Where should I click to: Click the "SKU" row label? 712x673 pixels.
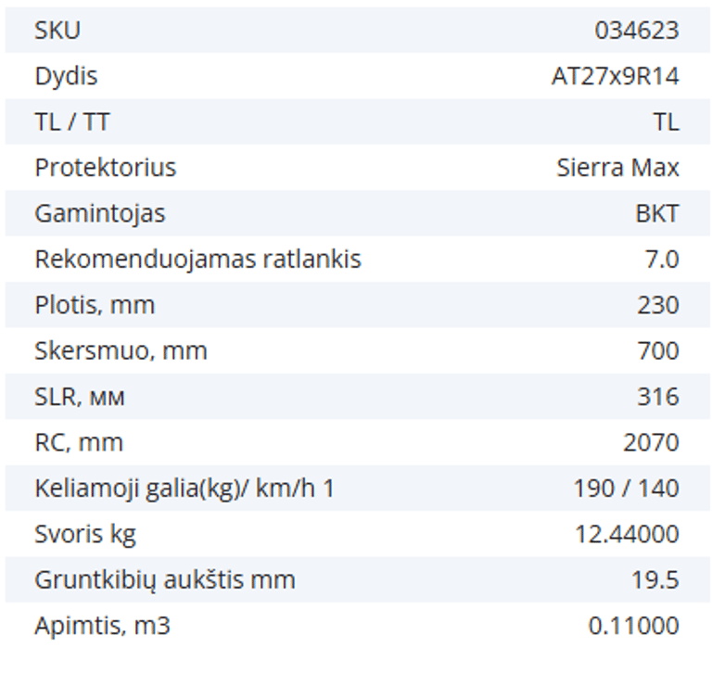pyautogui.click(x=57, y=31)
